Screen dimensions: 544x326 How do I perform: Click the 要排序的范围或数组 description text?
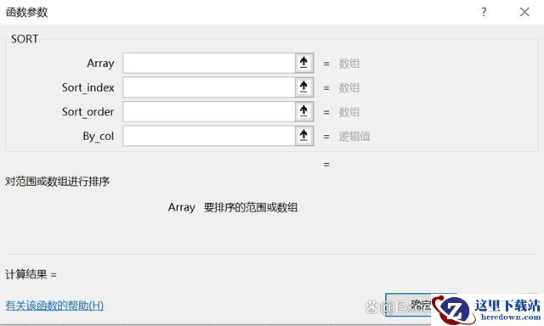pos(251,207)
